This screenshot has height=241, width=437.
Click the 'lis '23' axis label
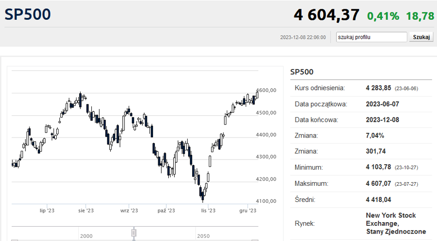[x=208, y=211]
